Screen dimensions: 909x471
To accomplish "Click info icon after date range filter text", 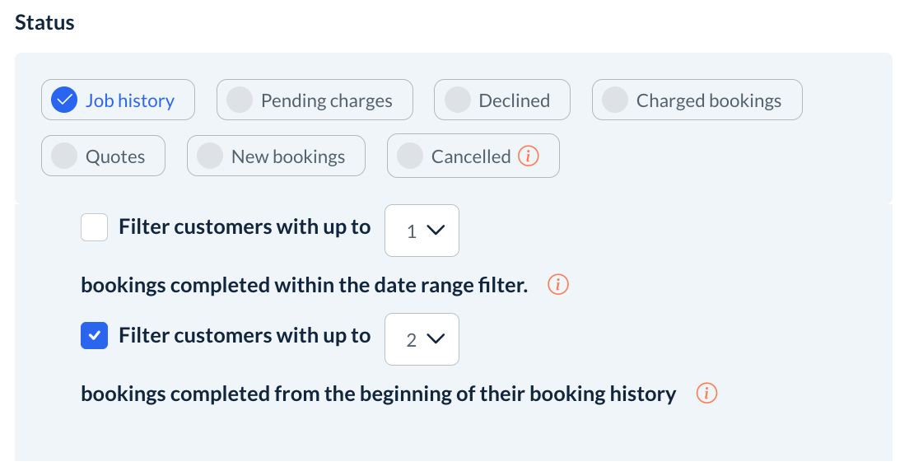I will click(x=558, y=285).
